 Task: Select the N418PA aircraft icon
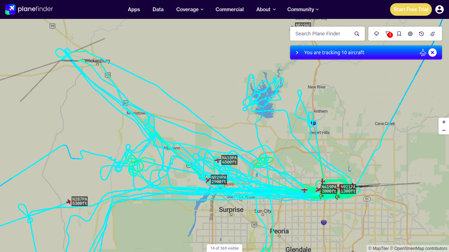(x=217, y=160)
